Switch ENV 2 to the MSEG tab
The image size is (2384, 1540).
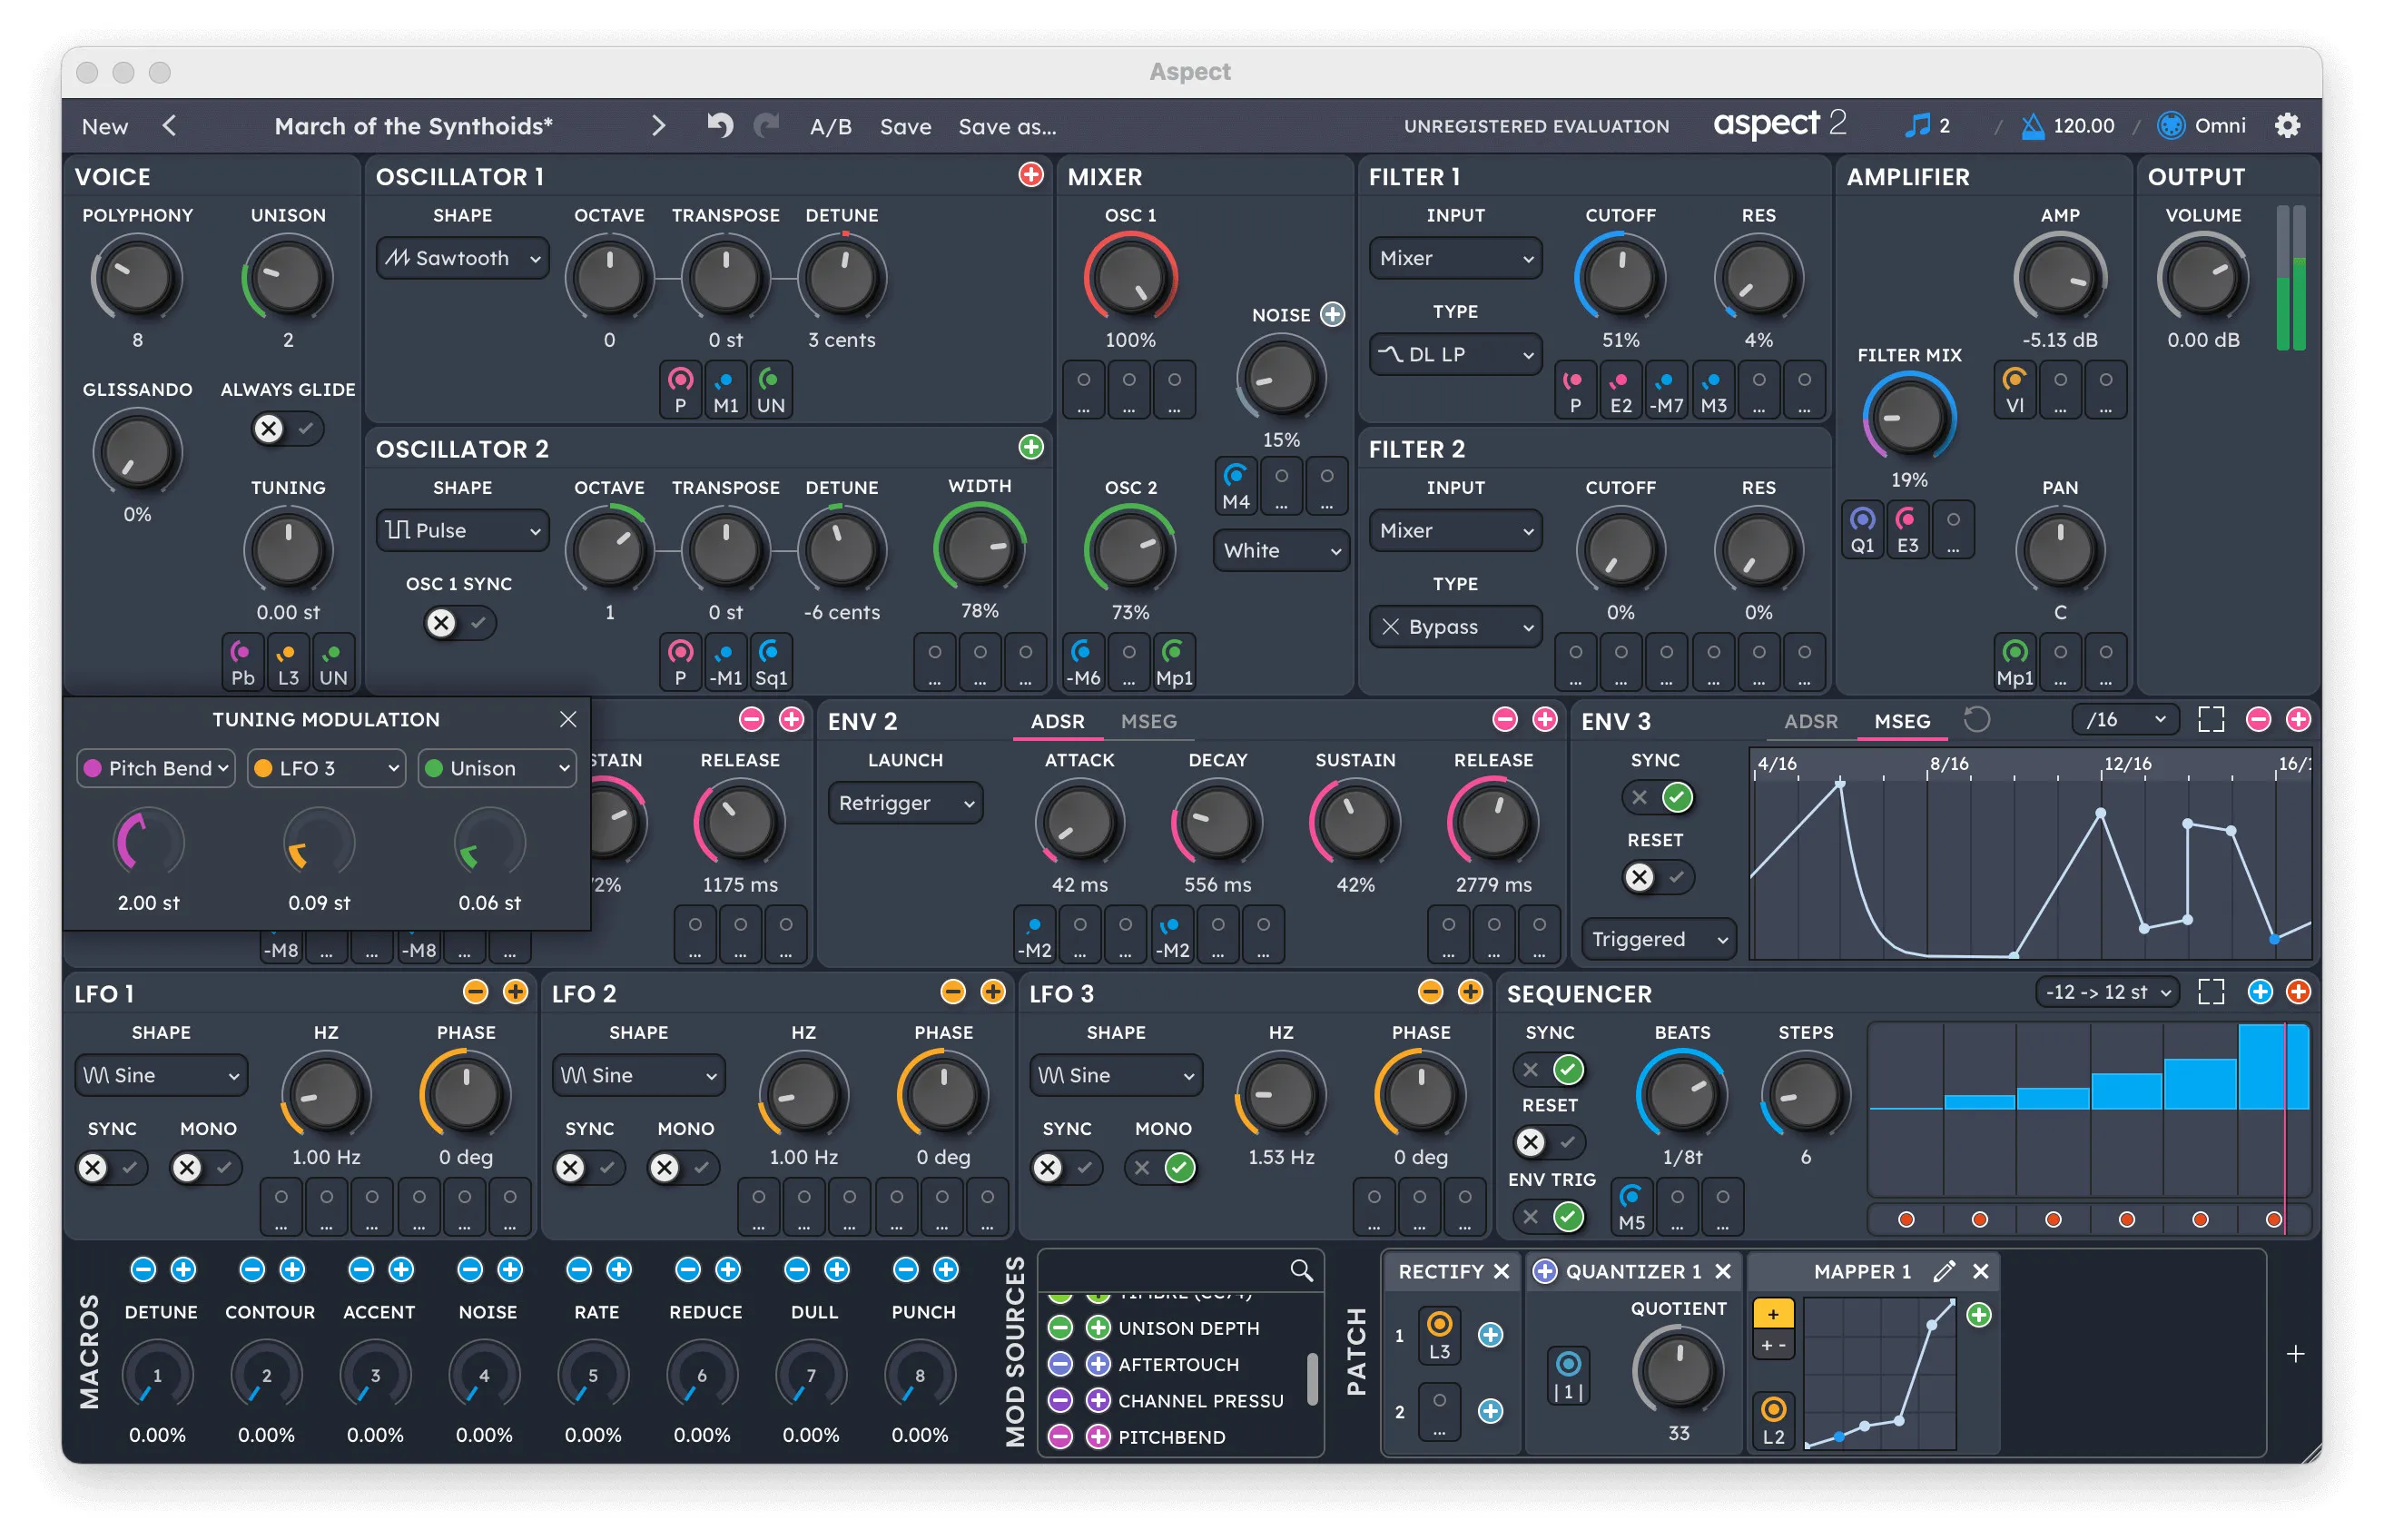click(1150, 721)
